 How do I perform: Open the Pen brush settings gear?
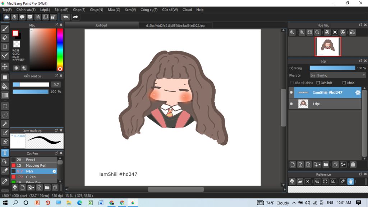54,171
